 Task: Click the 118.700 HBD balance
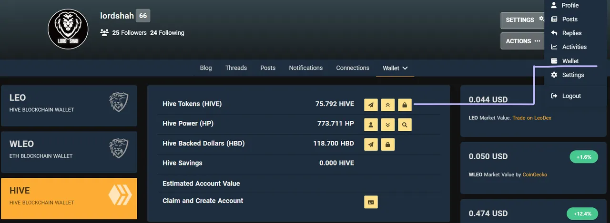click(x=334, y=143)
